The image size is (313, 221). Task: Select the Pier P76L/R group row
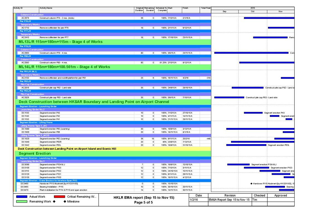coord(113,21)
